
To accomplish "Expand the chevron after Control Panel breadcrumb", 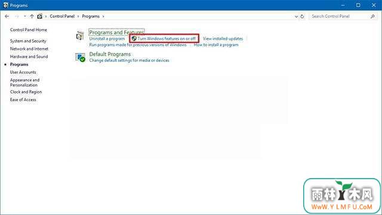I will (x=78, y=16).
